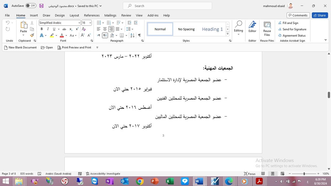Click the Windows Start button
Image resolution: width=331 pixels, height=186 pixels.
tap(6, 181)
